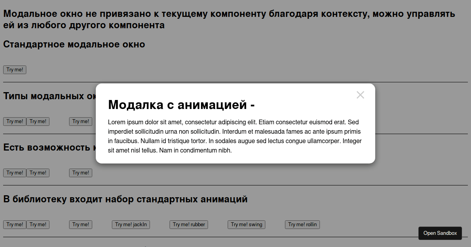Click Try me! swing animation button
The height and width of the screenshot is (247, 471).
246,225
